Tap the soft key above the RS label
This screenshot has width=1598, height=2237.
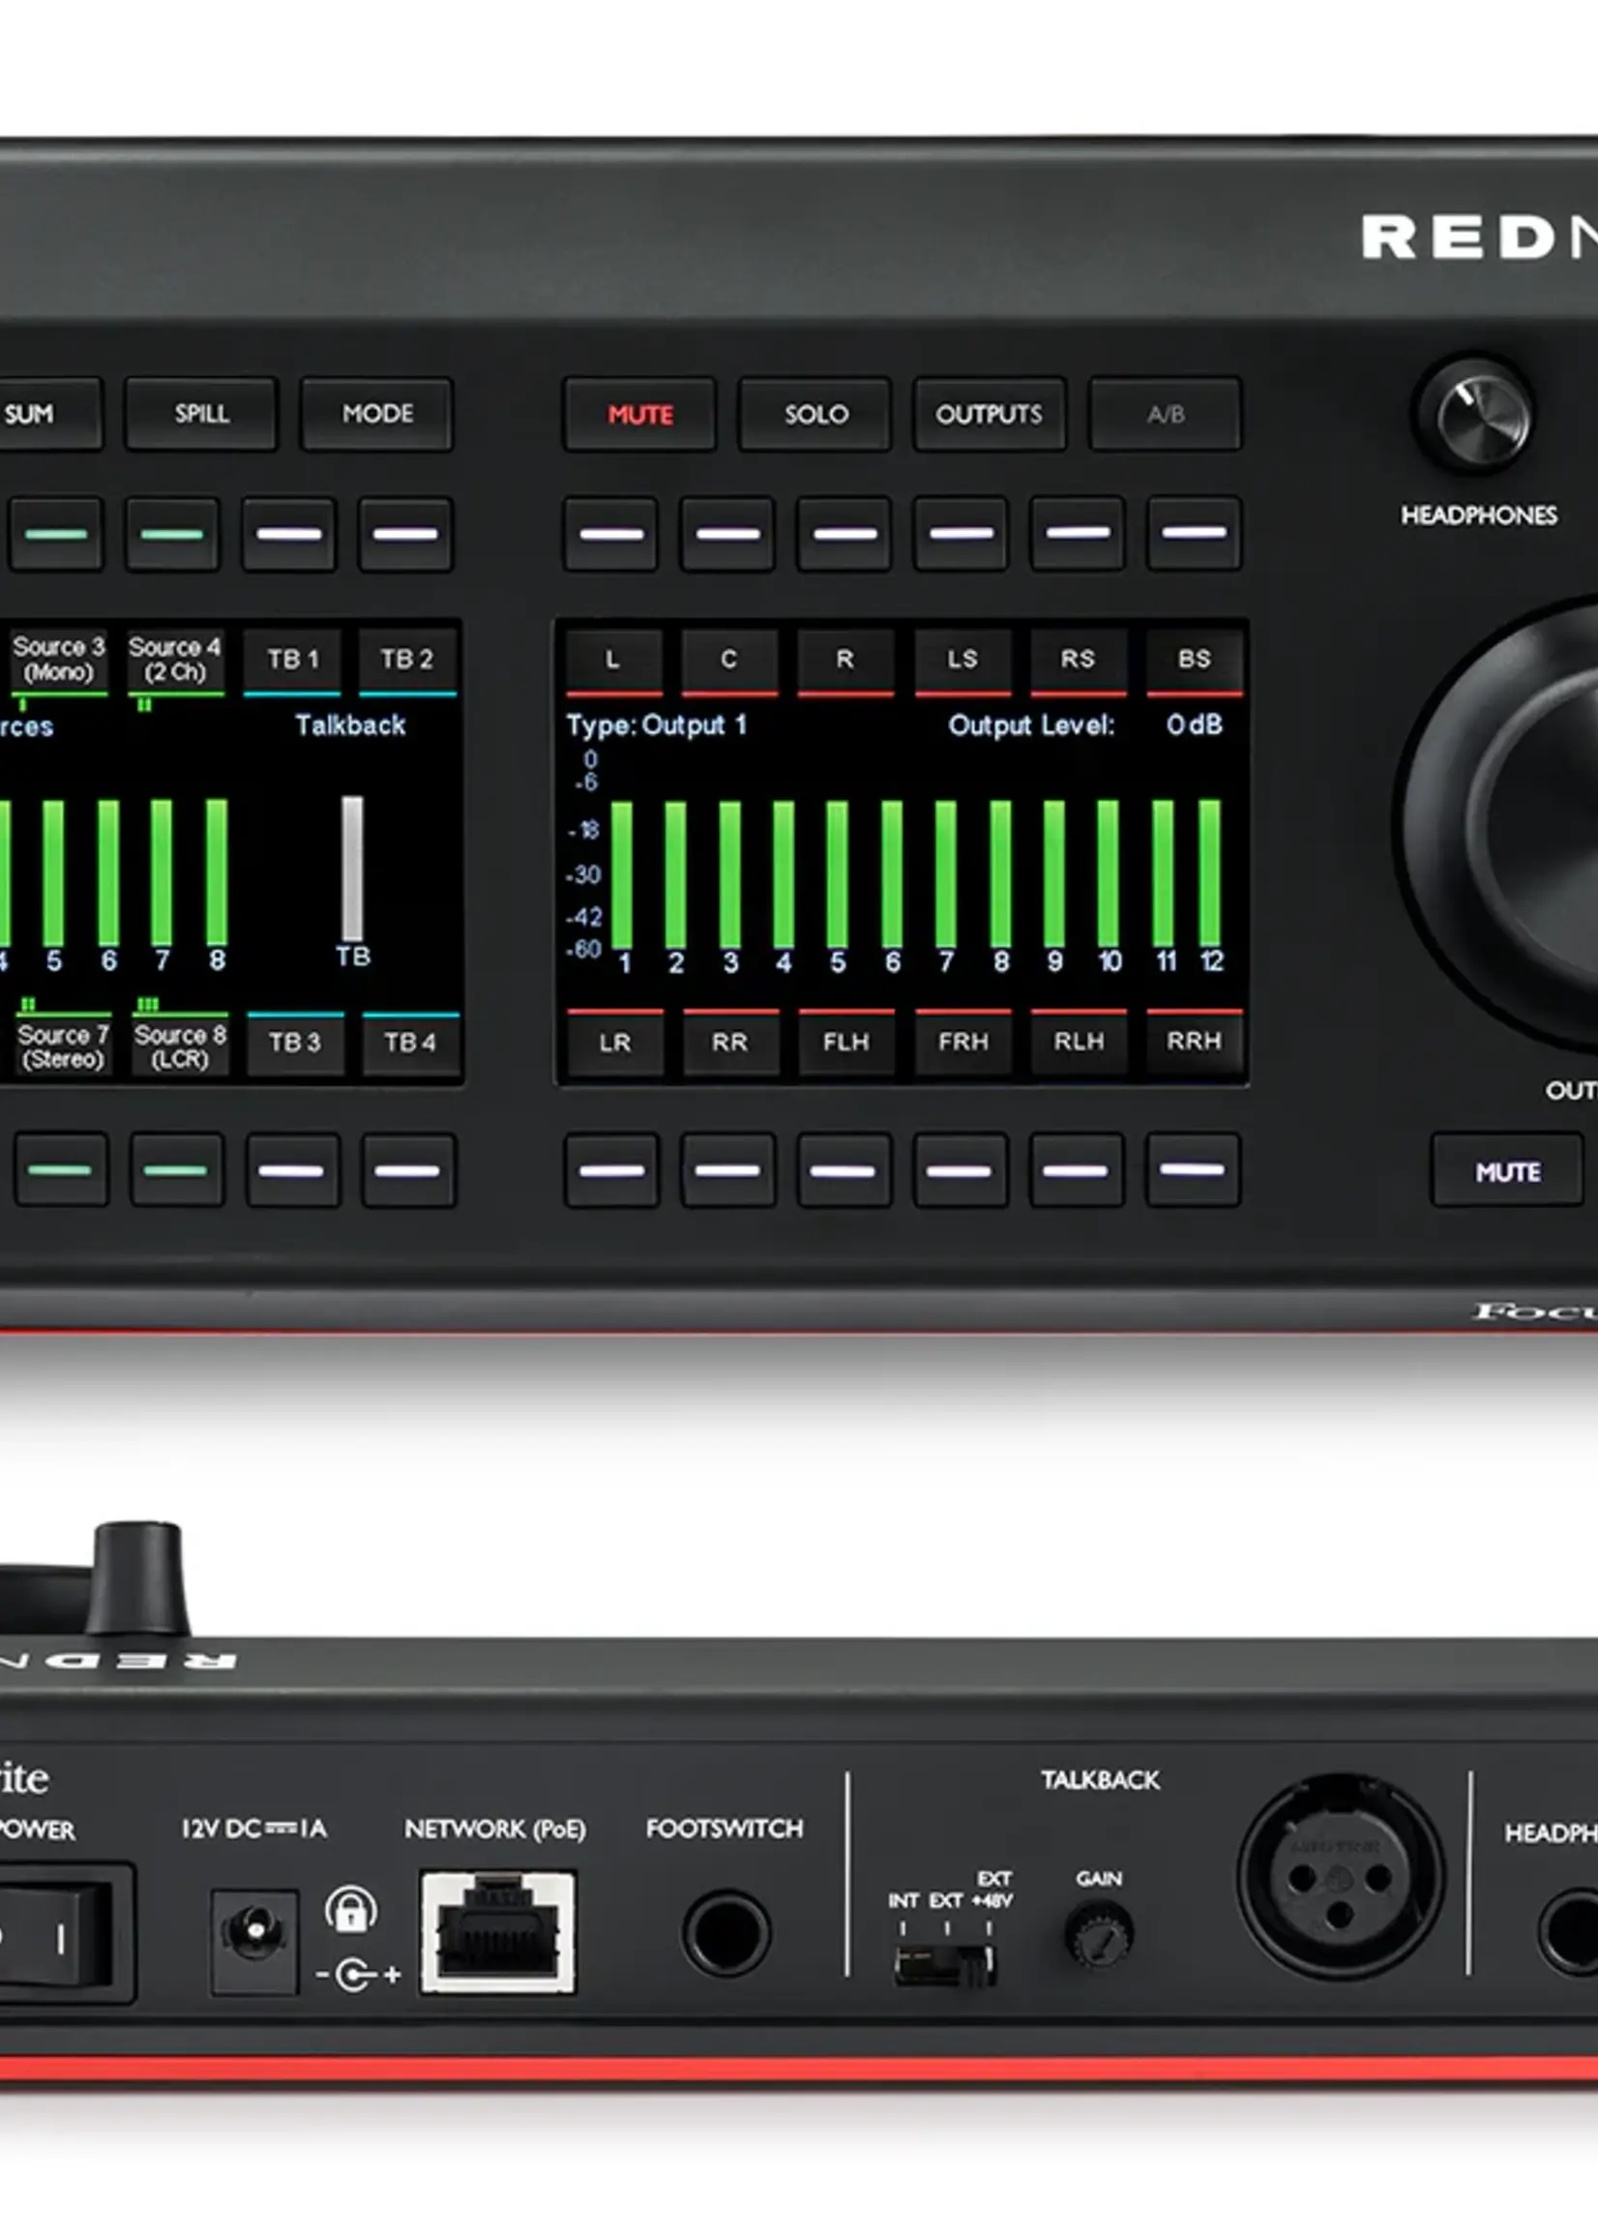tap(1078, 534)
